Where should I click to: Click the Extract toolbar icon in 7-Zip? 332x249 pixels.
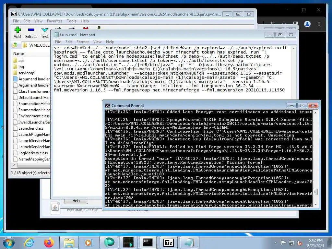[x=31, y=33]
